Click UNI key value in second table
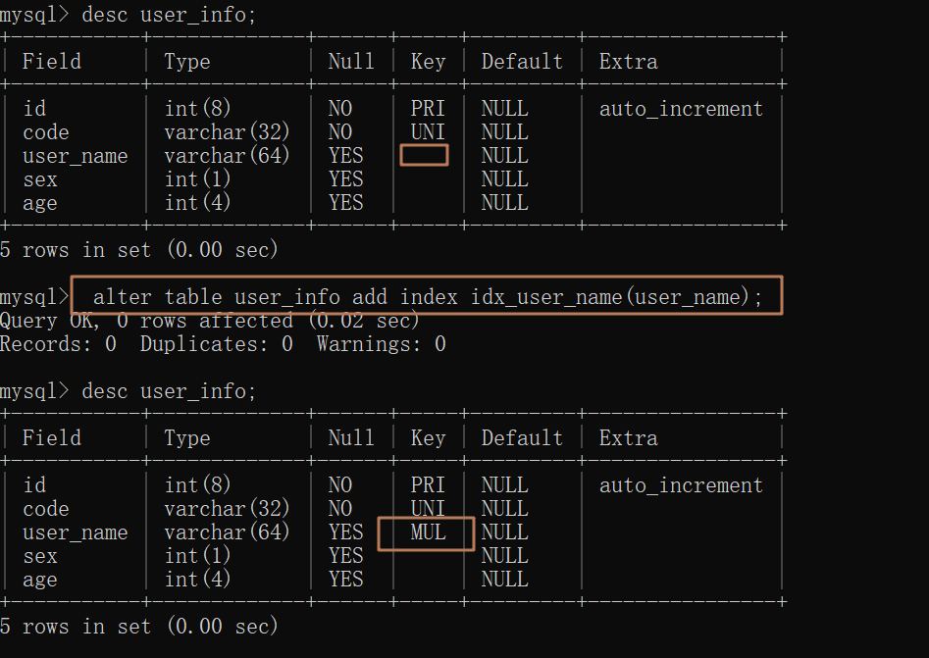This screenshot has height=658, width=929. coord(428,508)
